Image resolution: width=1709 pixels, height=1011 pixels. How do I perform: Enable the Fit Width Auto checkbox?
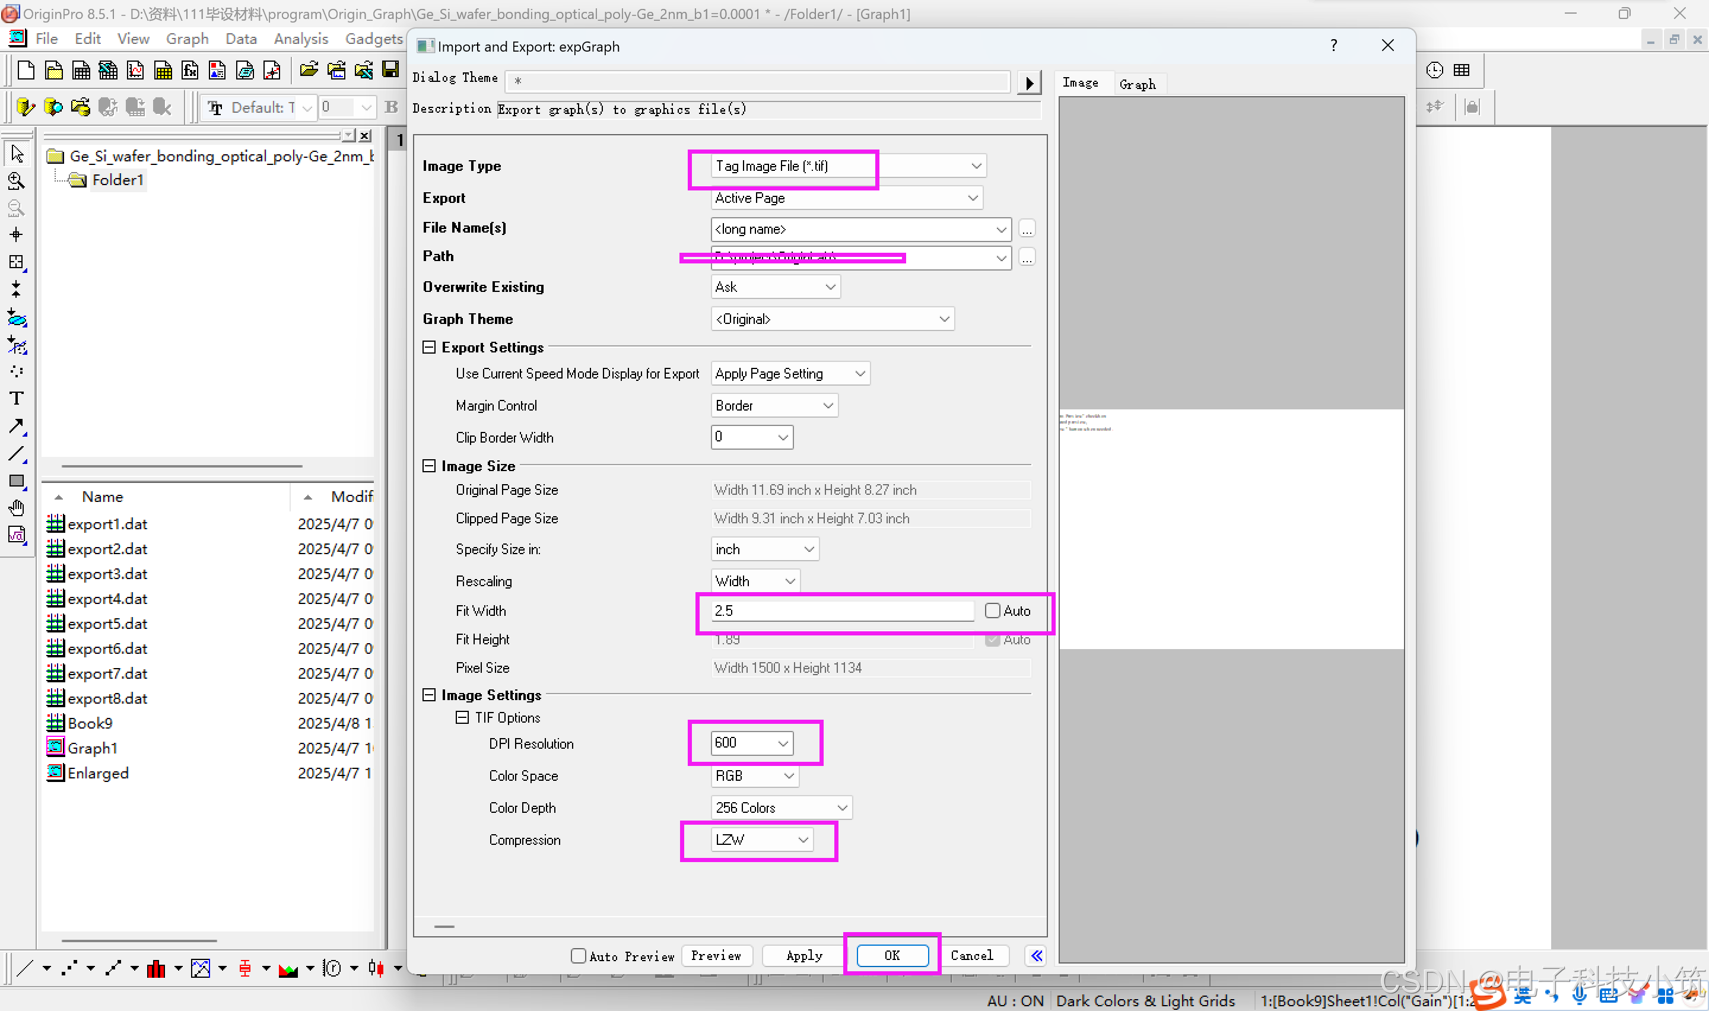pyautogui.click(x=992, y=611)
